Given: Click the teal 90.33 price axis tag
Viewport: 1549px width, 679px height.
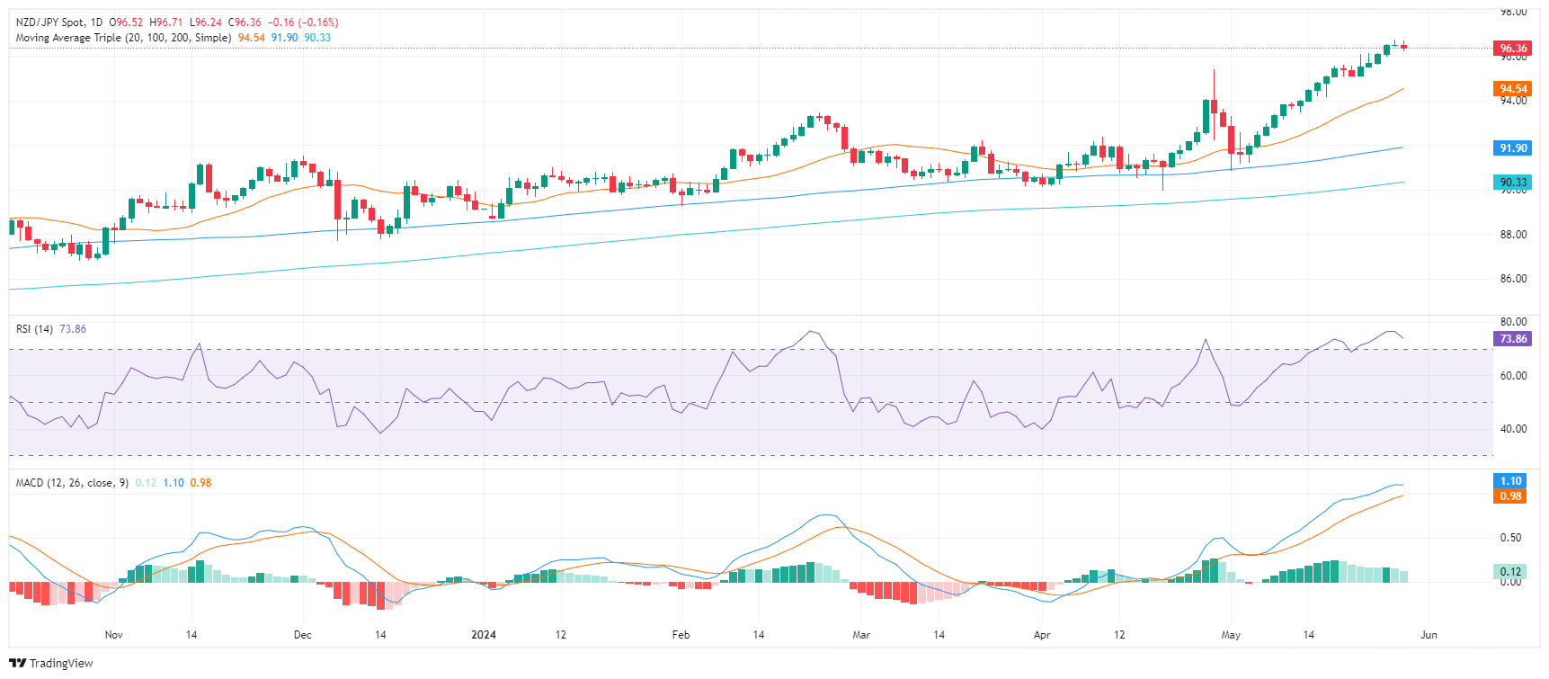Looking at the screenshot, I should pos(1513,183).
